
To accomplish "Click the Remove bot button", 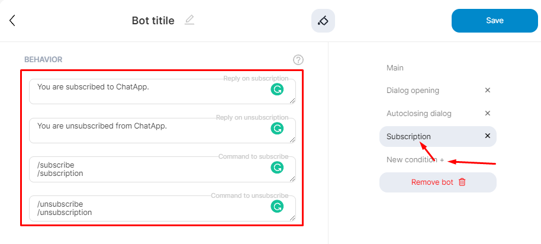I will click(438, 182).
